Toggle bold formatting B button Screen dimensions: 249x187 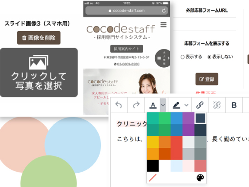pyautogui.click(x=234, y=105)
